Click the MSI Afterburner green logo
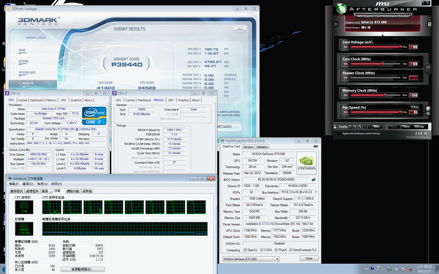 click(x=341, y=8)
